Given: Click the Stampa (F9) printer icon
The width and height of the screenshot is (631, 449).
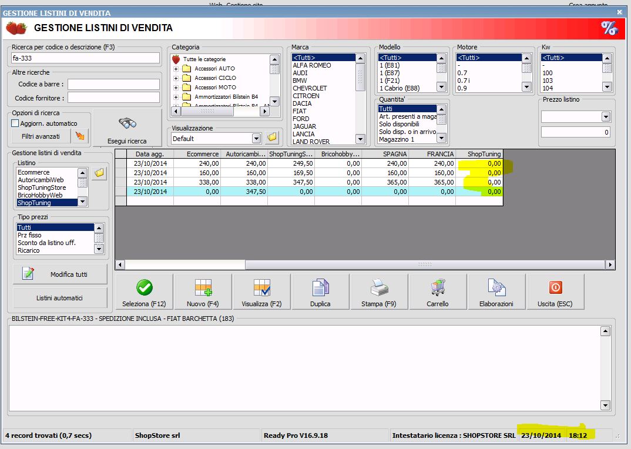Looking at the screenshot, I should coord(379,287).
